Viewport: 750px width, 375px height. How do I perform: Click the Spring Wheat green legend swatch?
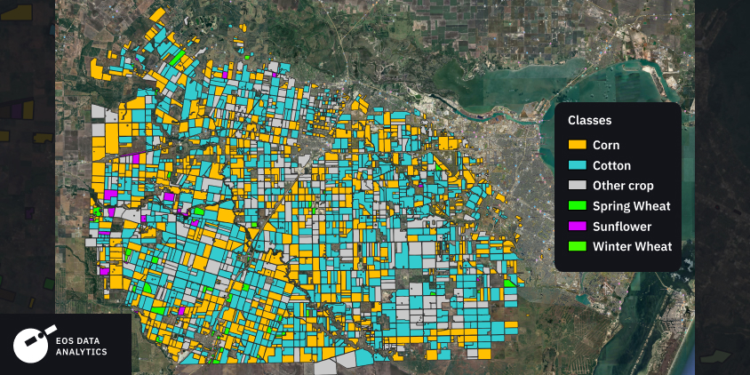coord(577,206)
